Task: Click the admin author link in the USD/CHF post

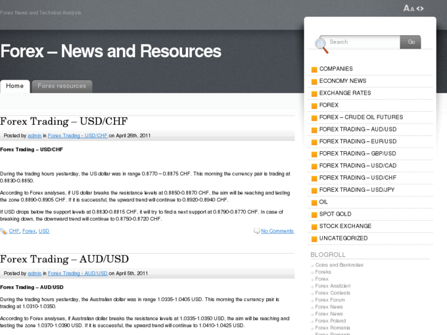Action: click(34, 135)
